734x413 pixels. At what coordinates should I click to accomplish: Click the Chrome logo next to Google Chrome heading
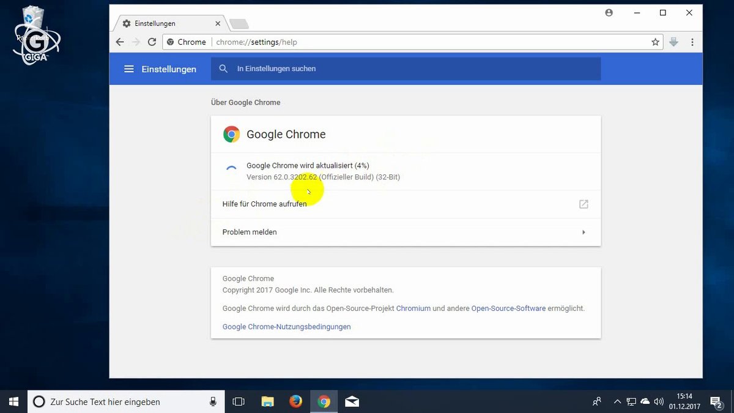[x=231, y=133]
